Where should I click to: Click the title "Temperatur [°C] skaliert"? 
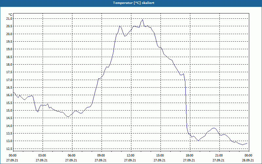(134, 3)
